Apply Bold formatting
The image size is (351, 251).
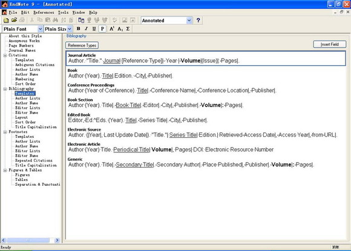(x=78, y=28)
